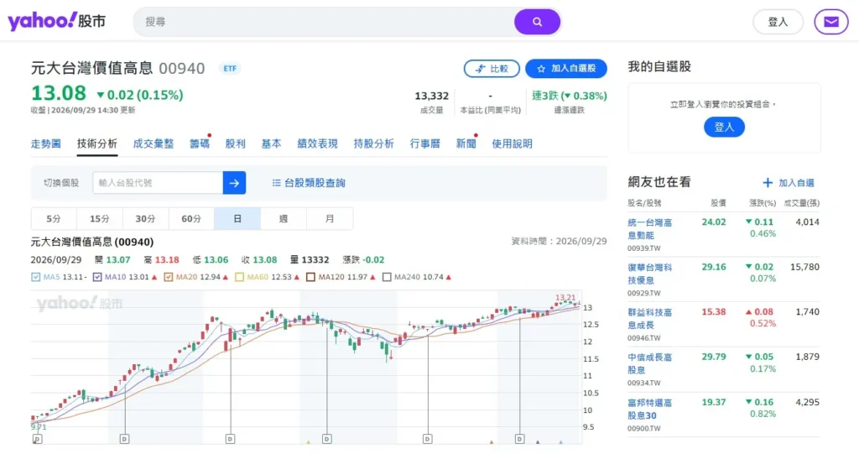
Task: Open the 新聞 tab
Action: pyautogui.click(x=466, y=144)
